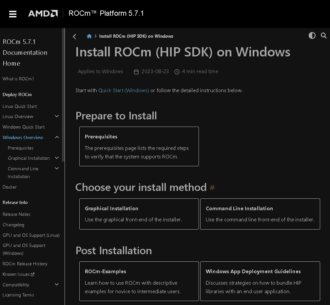This screenshot has height=305, width=330.
Task: Go back using the left arrow icon
Action: click(x=74, y=36)
